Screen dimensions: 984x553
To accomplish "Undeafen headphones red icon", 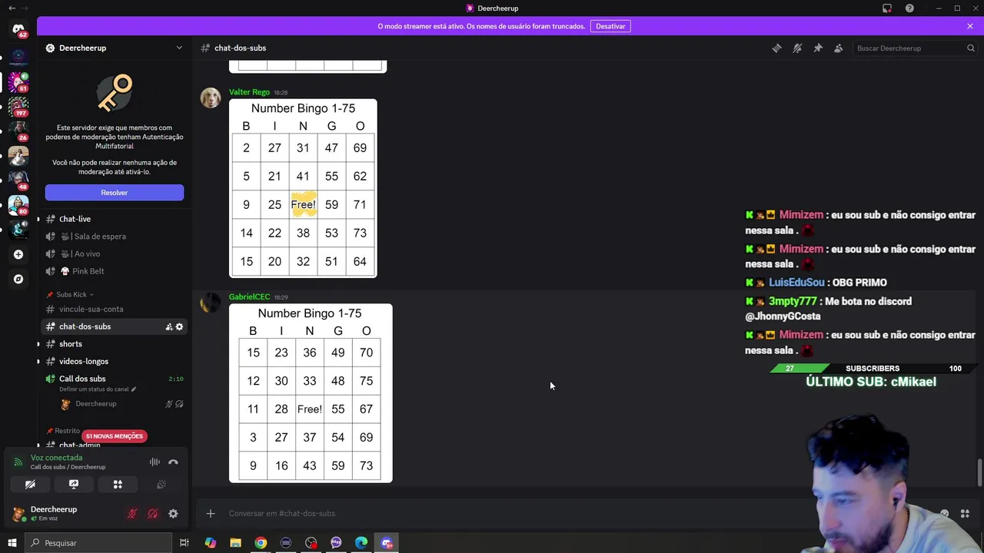I will tap(153, 514).
